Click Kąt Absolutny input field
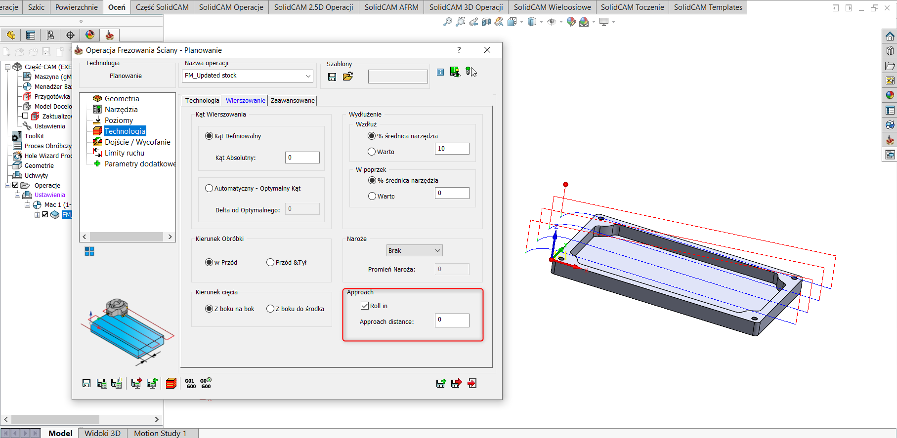This screenshot has height=438, width=897. pos(302,158)
